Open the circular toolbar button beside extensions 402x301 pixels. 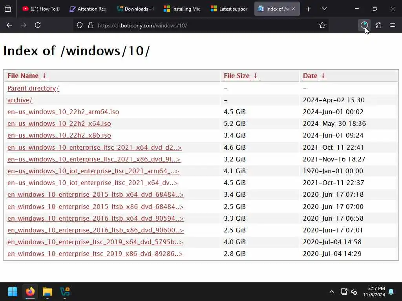(364, 25)
